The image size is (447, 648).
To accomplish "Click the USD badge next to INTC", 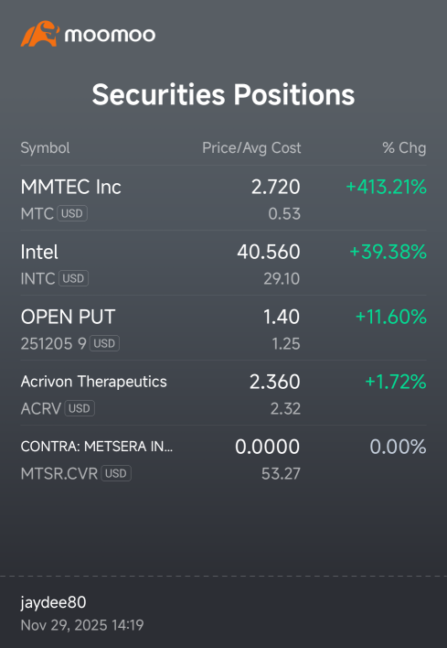I will (73, 278).
